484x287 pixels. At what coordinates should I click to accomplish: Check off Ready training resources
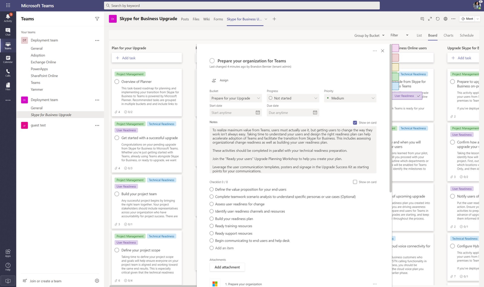point(211,226)
